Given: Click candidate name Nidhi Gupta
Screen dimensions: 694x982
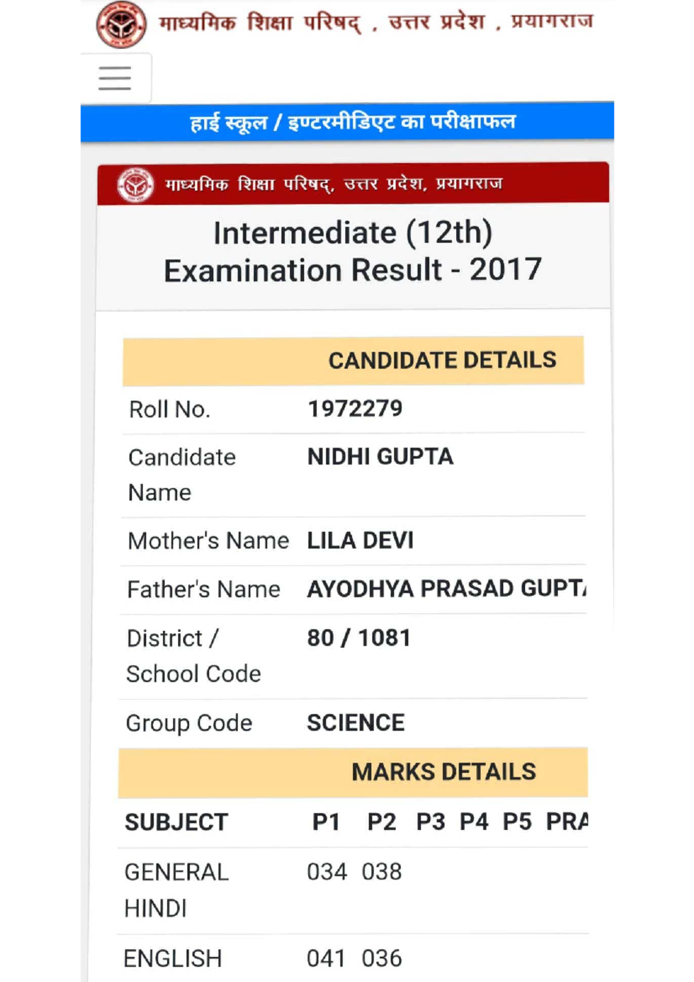Looking at the screenshot, I should point(380,457).
